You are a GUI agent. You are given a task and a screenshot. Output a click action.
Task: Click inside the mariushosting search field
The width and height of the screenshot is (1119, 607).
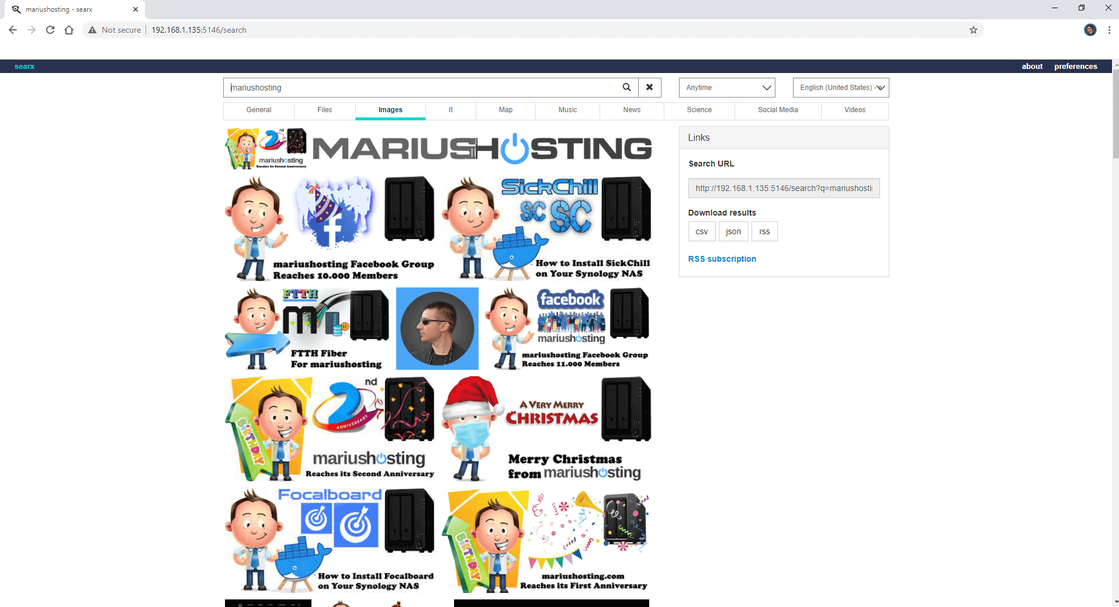421,88
